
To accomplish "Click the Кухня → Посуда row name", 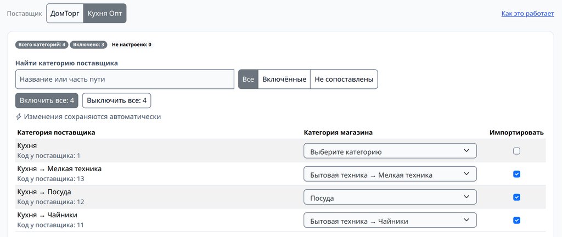I will pyautogui.click(x=44, y=192).
